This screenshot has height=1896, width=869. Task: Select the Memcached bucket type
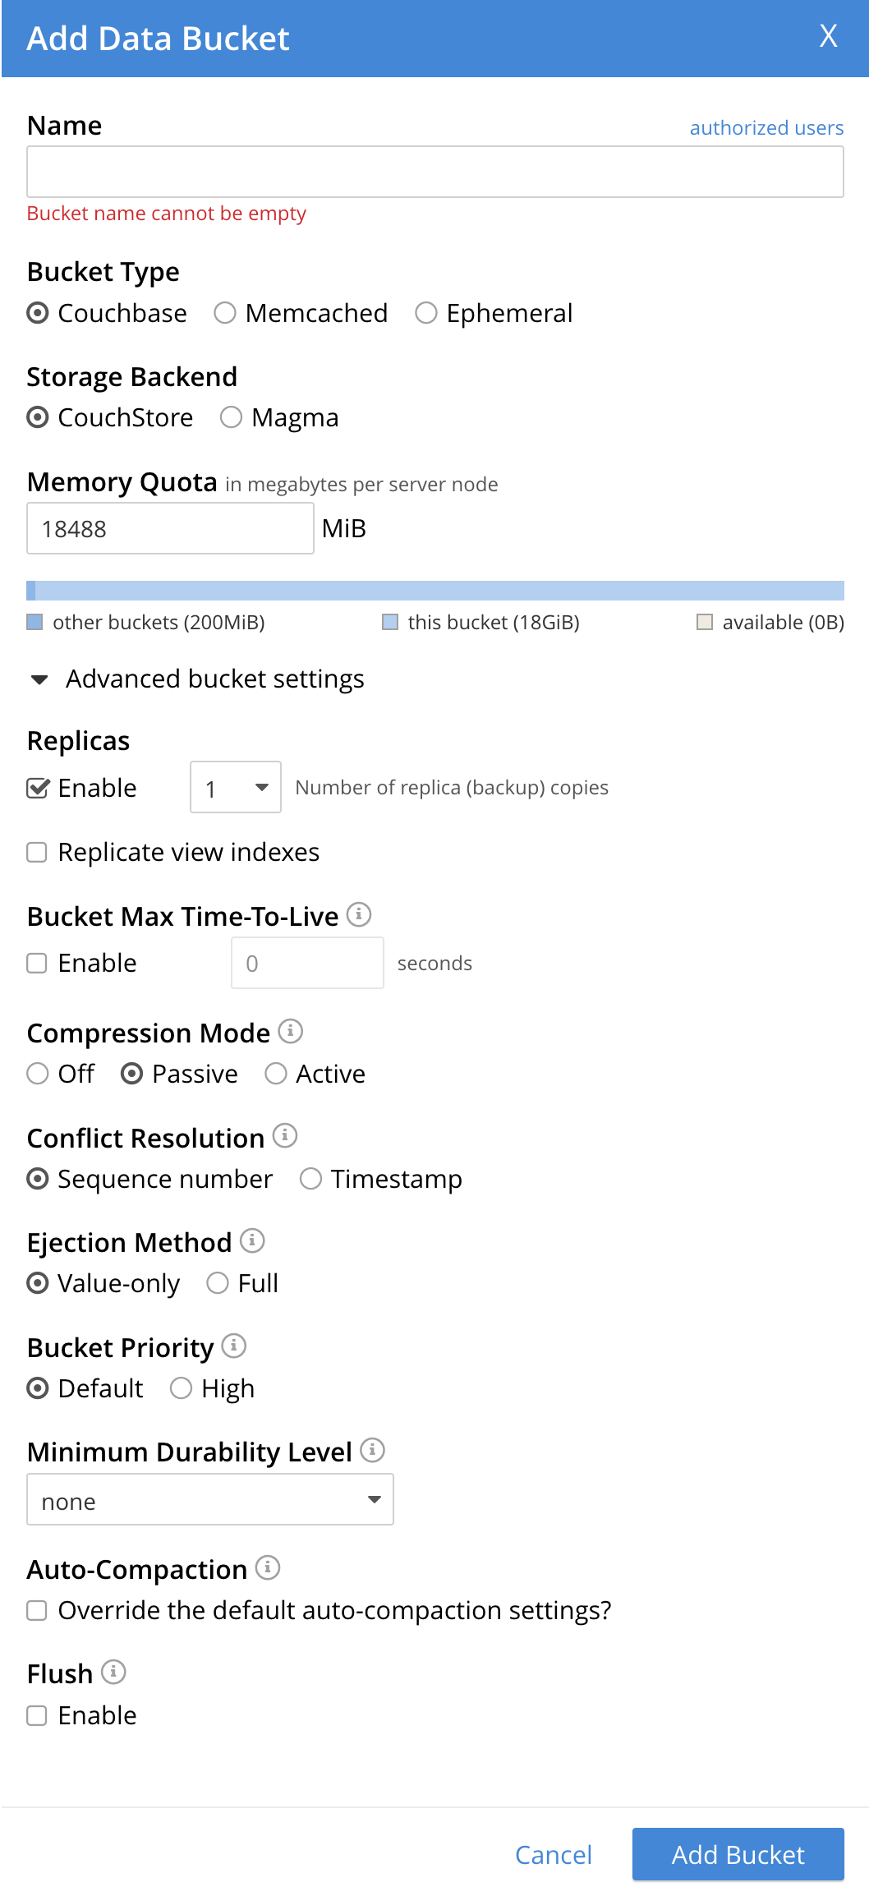225,313
